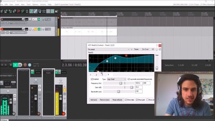
Task: Toggle the snap toolbar icon
Action: point(52,11)
